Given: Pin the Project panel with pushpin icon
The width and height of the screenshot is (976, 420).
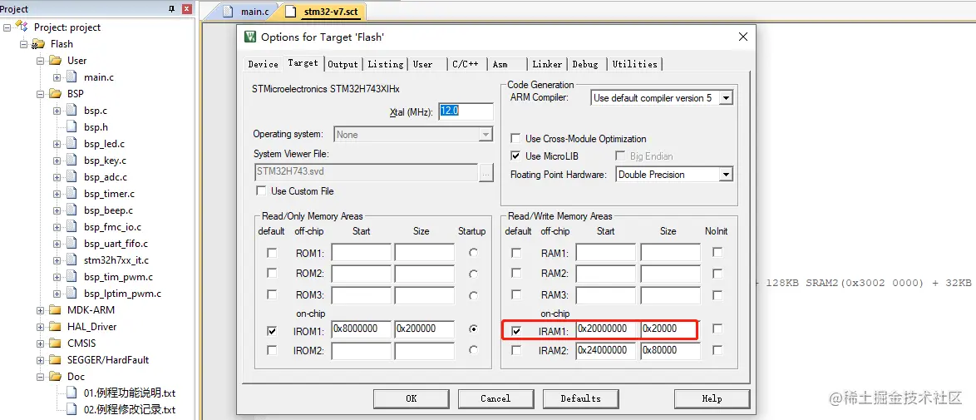Looking at the screenshot, I should 172,8.
